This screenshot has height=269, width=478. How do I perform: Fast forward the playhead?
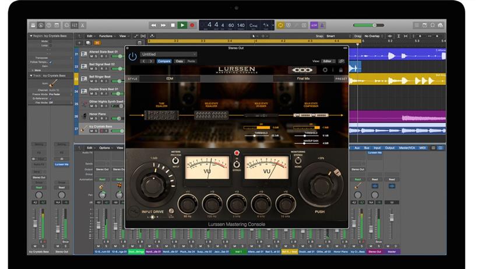163,25
